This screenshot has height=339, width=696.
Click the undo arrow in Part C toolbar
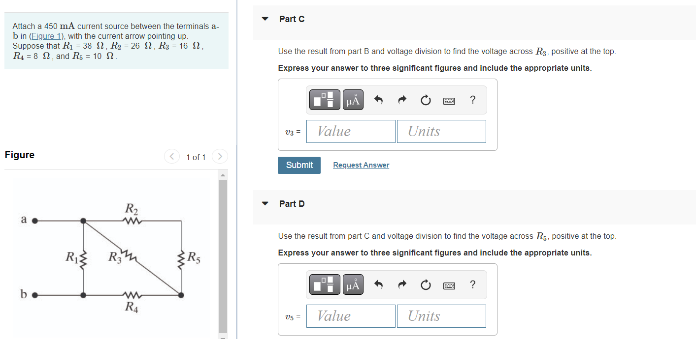click(378, 99)
